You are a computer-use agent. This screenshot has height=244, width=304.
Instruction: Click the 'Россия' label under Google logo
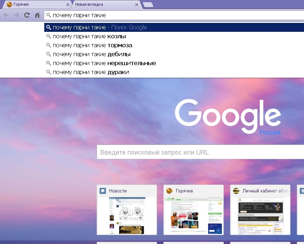point(270,132)
